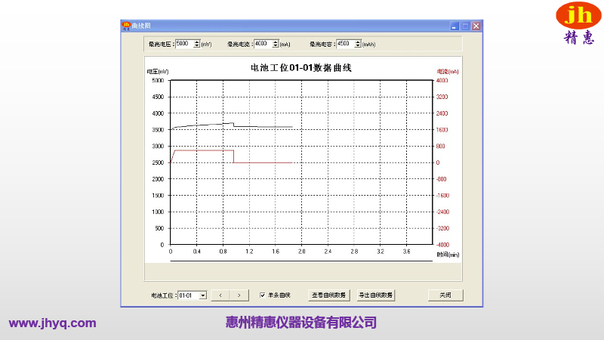This screenshot has height=340, width=604.
Task: Increase the max capacity spinner value
Action: click(x=358, y=42)
